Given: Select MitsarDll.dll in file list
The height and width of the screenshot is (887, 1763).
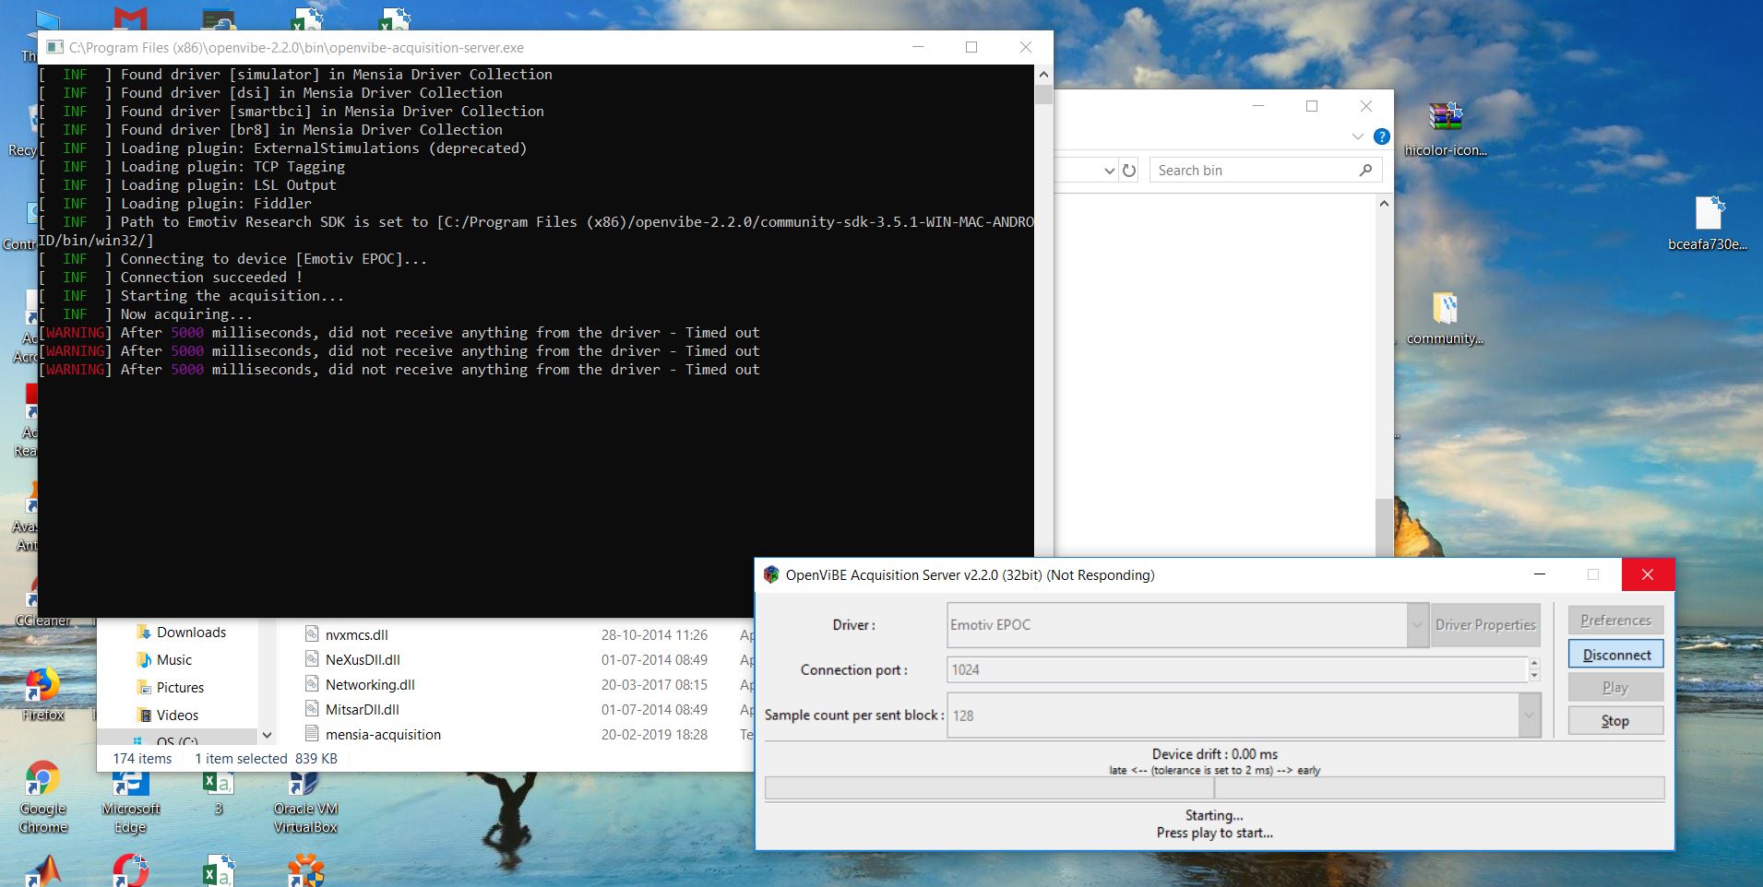Looking at the screenshot, I should [363, 709].
